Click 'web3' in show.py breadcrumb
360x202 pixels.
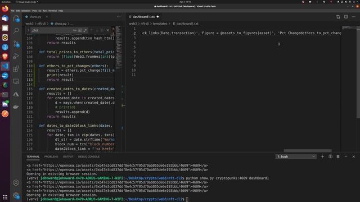(29, 24)
